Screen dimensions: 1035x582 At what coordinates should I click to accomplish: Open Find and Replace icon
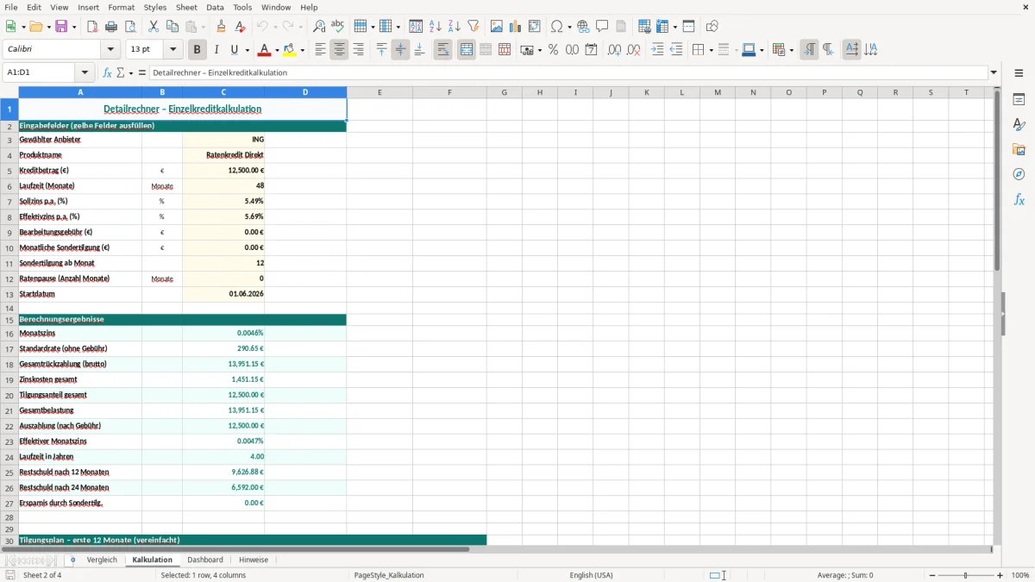[x=319, y=27]
